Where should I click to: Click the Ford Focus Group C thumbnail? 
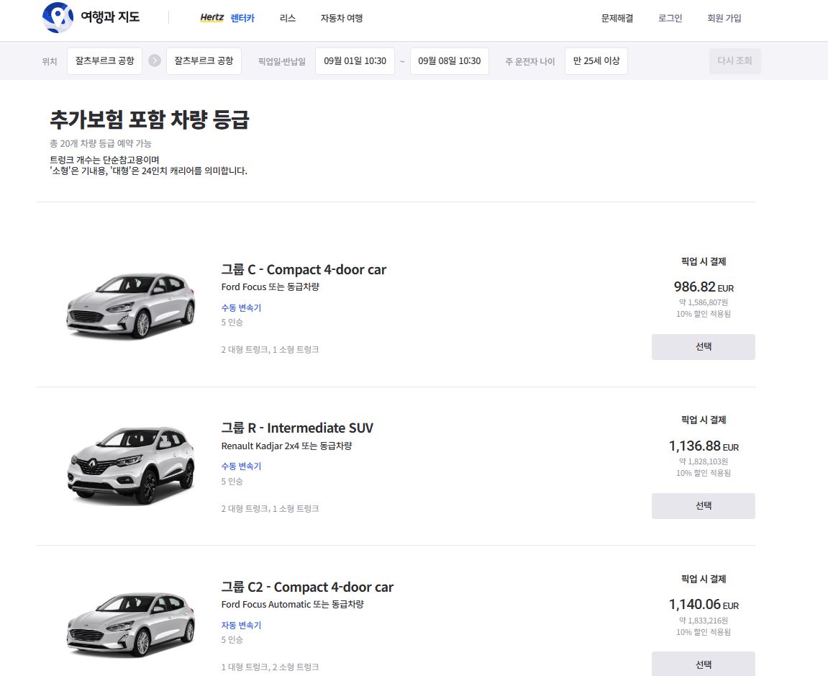130,305
